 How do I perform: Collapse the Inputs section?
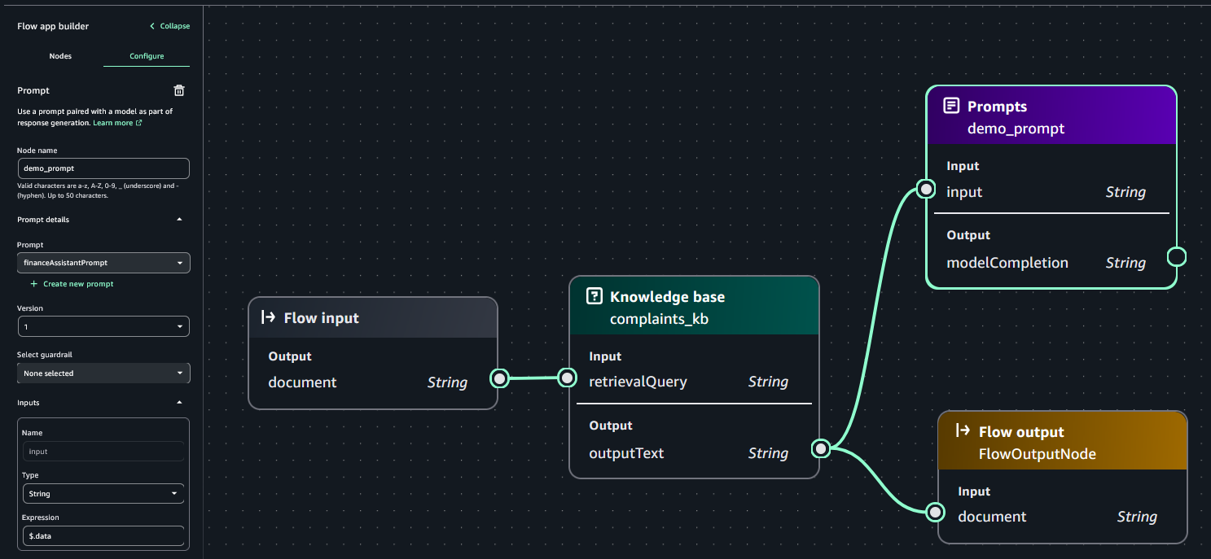tap(179, 403)
